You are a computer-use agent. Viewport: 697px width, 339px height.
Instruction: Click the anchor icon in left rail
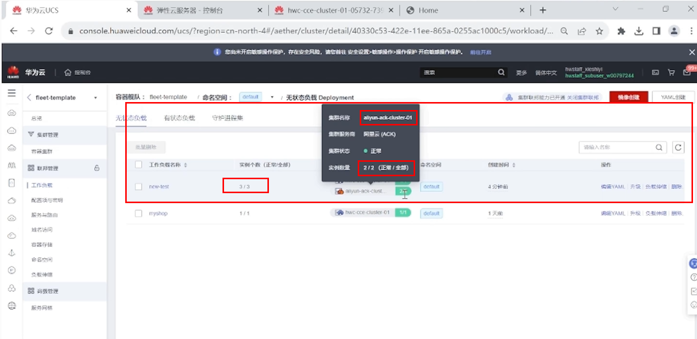point(12,253)
